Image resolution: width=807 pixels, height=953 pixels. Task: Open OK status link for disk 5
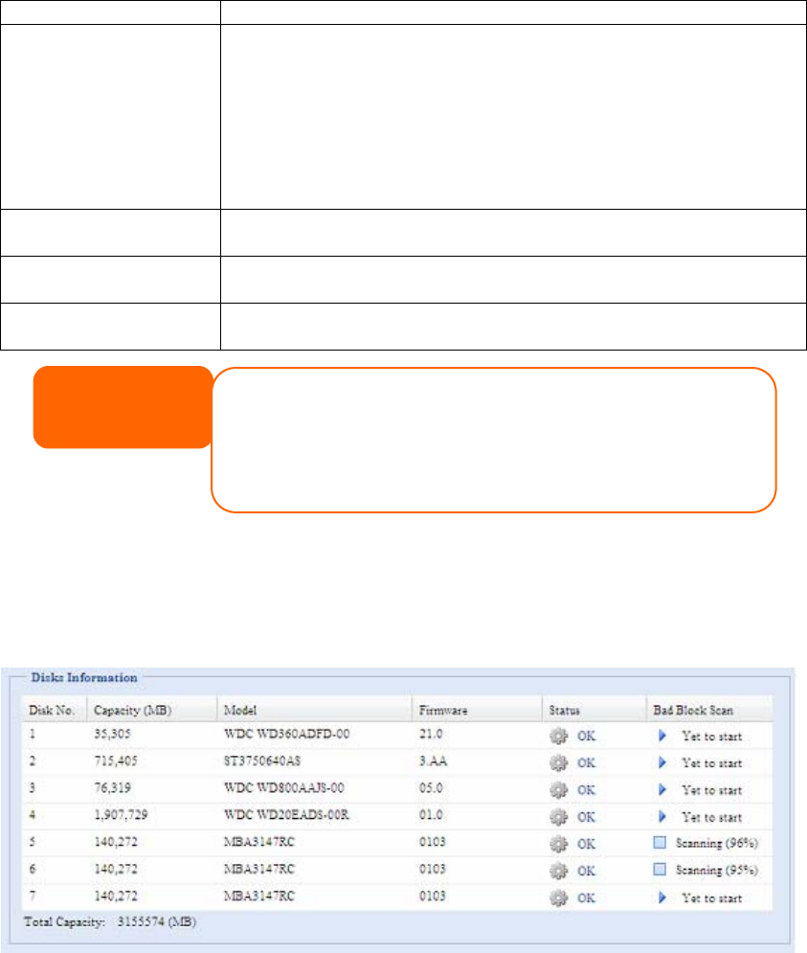click(587, 844)
